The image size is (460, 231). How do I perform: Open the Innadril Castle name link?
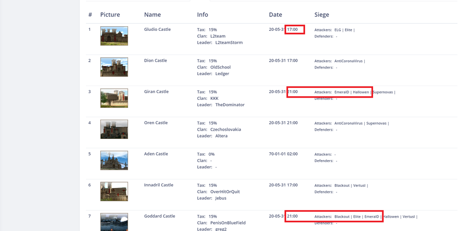pos(159,185)
